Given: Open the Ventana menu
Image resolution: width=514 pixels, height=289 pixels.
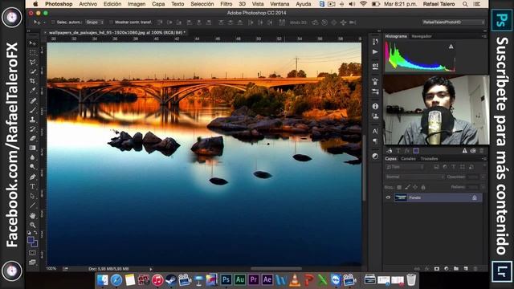Looking at the screenshot, I should 279,4.
